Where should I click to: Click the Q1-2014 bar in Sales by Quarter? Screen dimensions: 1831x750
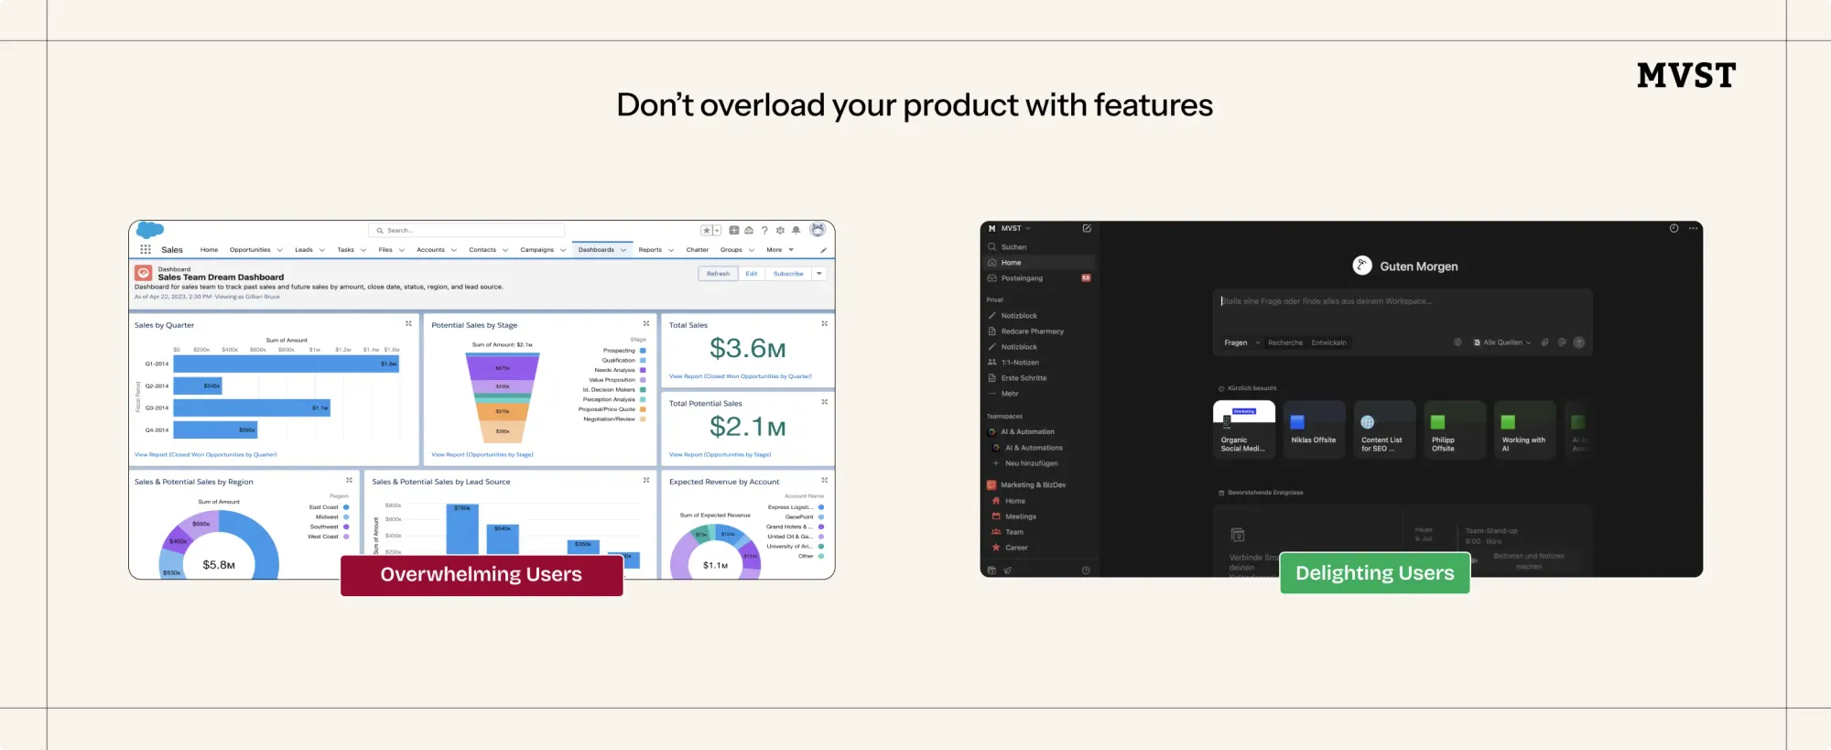point(286,364)
